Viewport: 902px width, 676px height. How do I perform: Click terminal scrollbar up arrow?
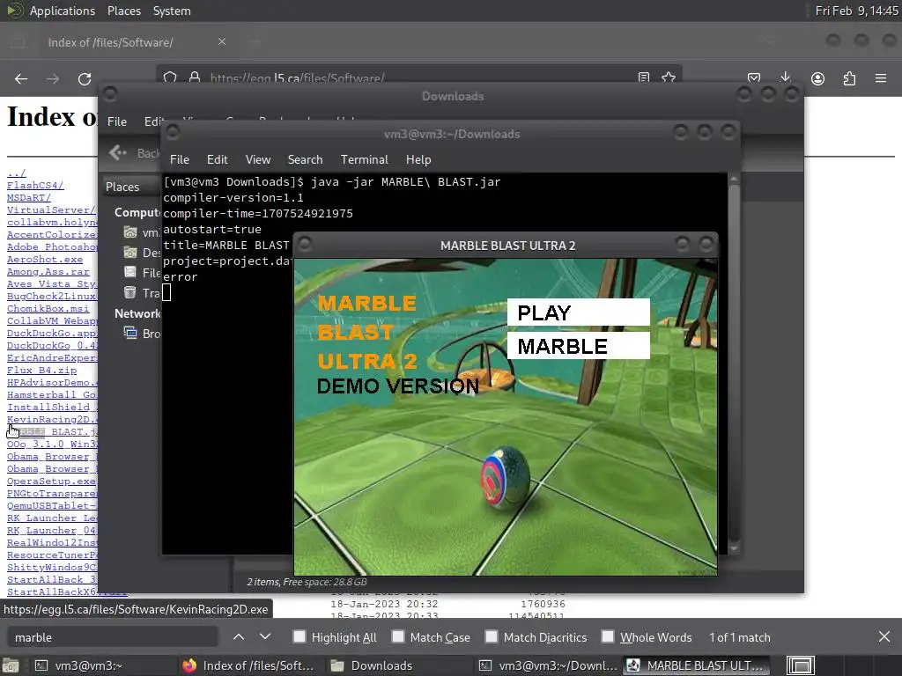(734, 179)
